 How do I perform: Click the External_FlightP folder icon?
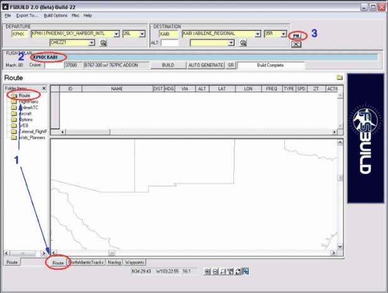(14, 132)
